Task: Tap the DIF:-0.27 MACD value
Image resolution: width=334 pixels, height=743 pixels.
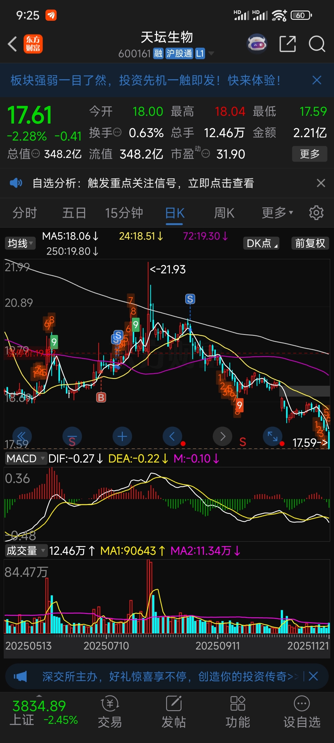Action: 76,458
